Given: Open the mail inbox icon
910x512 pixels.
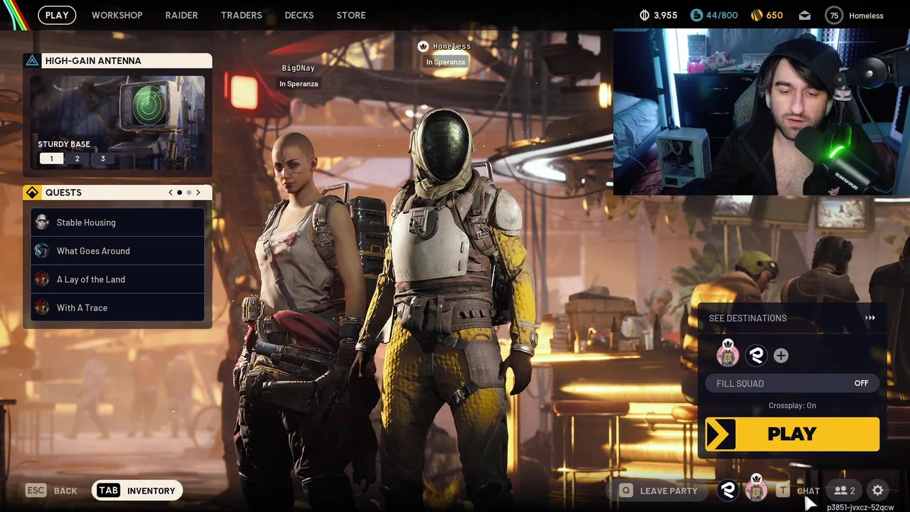Looking at the screenshot, I should click(805, 15).
